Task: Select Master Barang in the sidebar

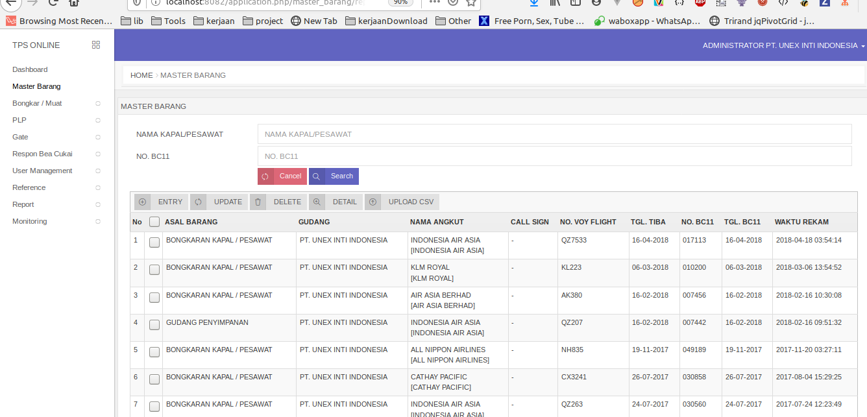Action: click(x=36, y=86)
